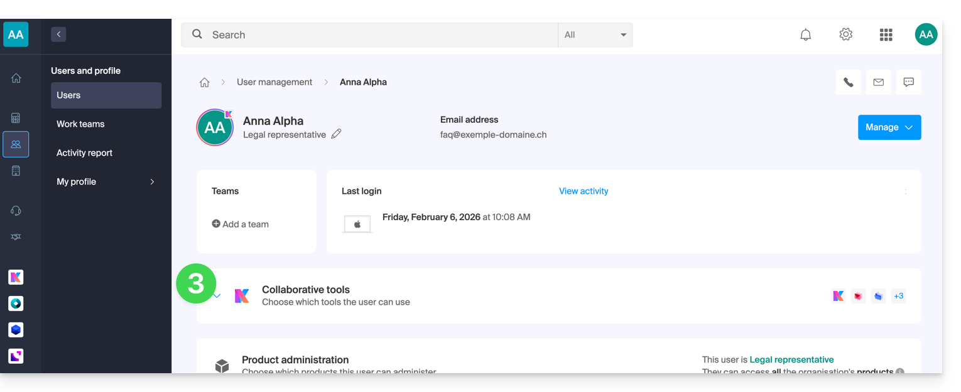Open the support headset icon in sidebar
Image resolution: width=961 pixels, height=392 pixels.
coord(16,211)
